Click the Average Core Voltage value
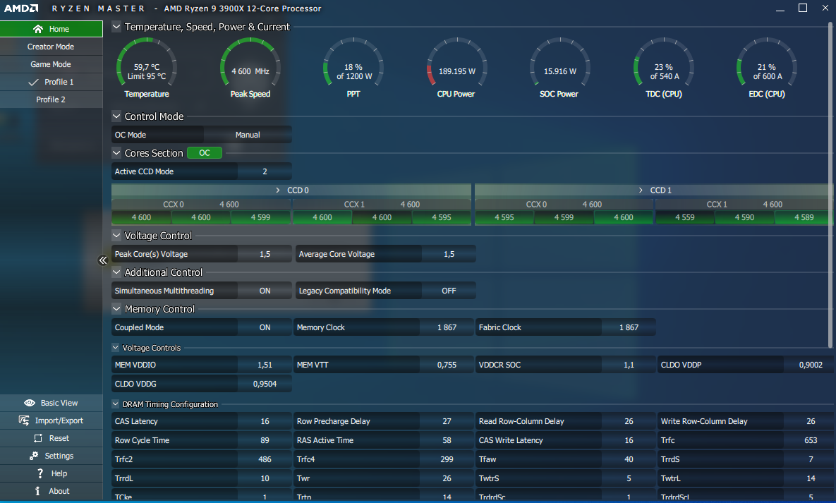Screen dimensions: 836x503 (x=449, y=254)
